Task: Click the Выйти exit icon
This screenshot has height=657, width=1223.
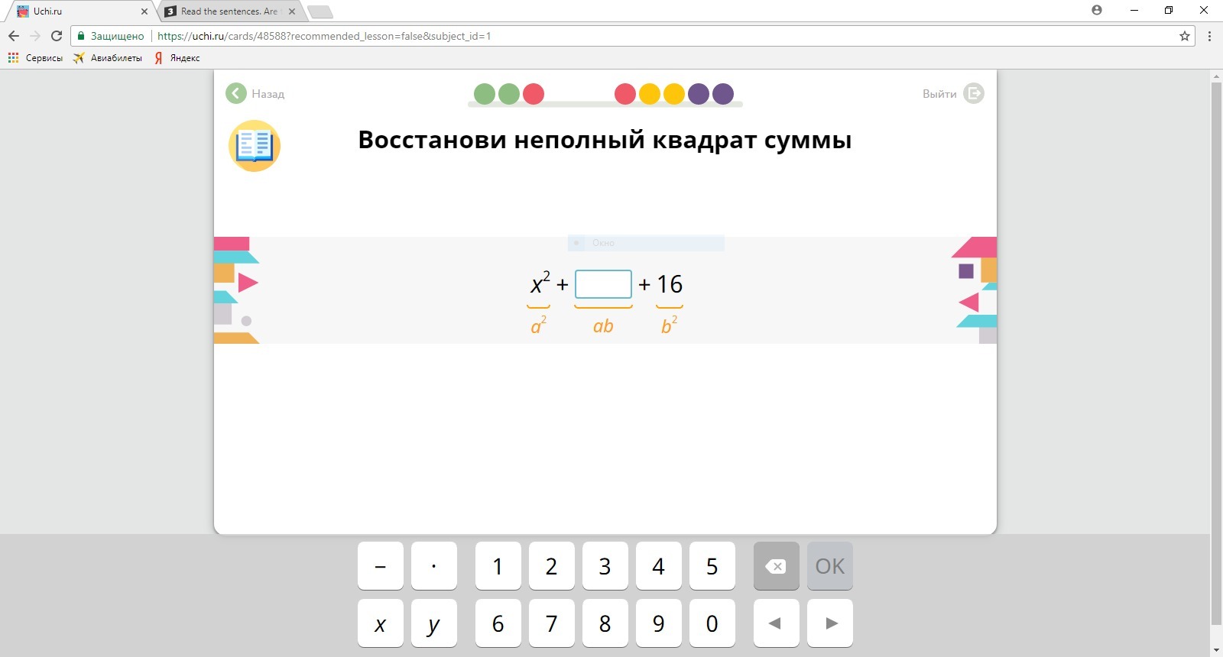Action: [973, 93]
